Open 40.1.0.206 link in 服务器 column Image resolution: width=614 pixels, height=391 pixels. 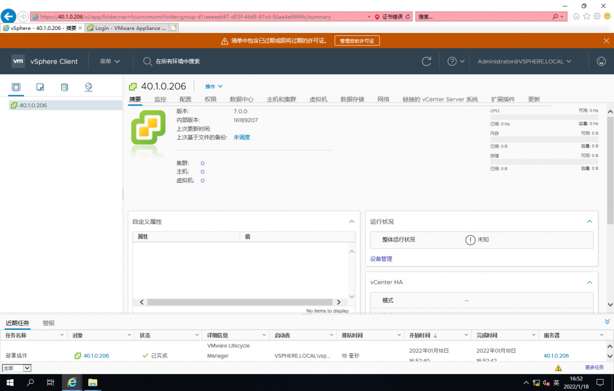556,356
